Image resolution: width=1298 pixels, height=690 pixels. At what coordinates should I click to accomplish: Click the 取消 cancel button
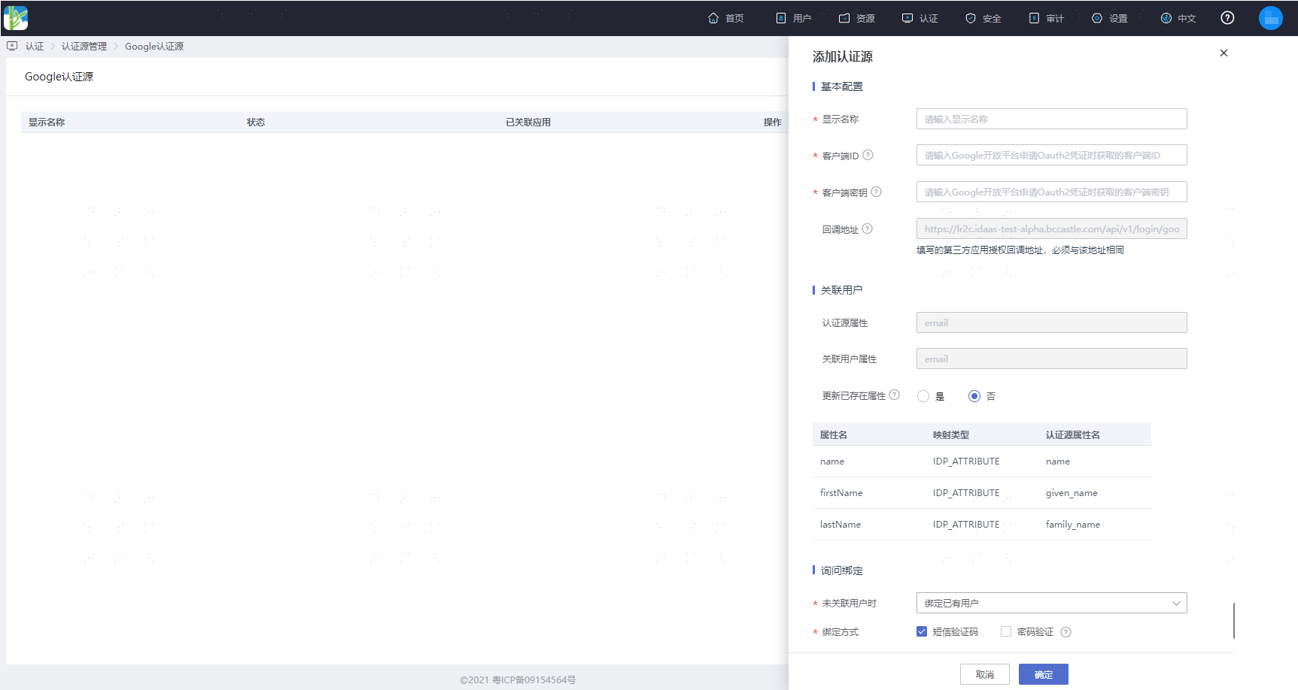(x=985, y=674)
